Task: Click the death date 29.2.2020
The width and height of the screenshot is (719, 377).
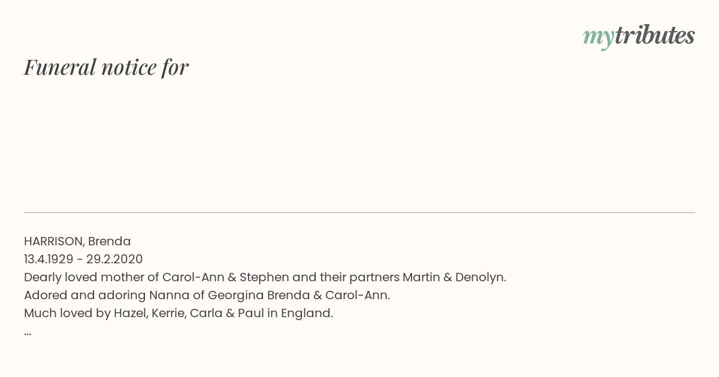Action: point(114,259)
